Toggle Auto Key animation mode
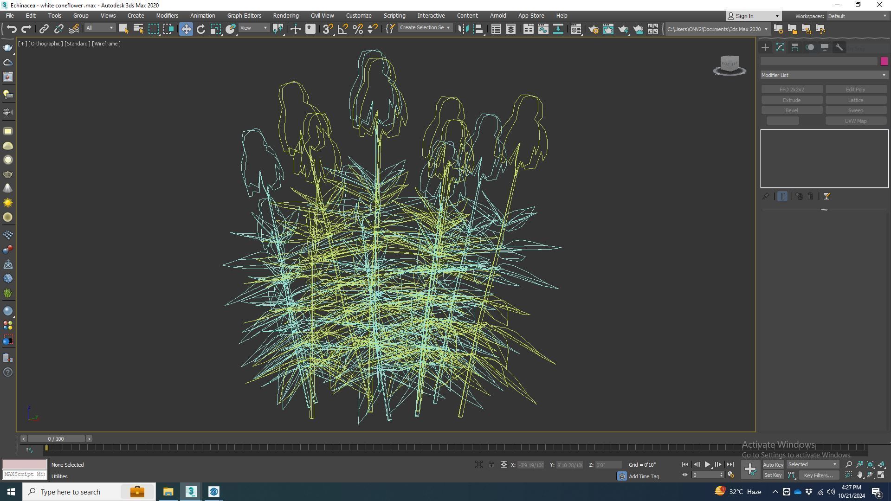Viewport: 891px width, 501px height. pyautogui.click(x=773, y=465)
